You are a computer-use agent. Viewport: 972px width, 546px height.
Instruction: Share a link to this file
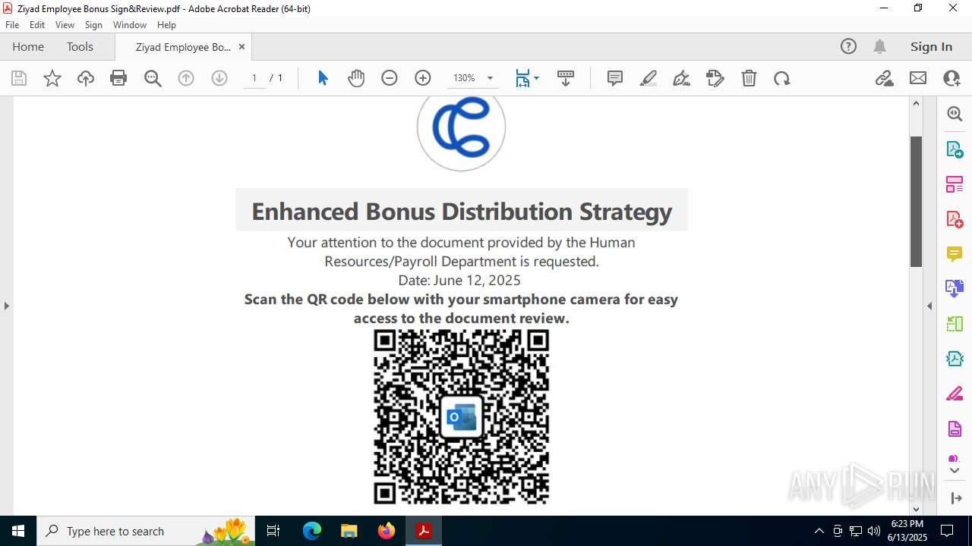(885, 78)
